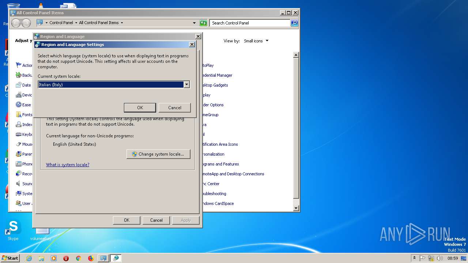This screenshot has width=468, height=263.
Task: Open the Mouse icon in Control Panel
Action: pyautogui.click(x=19, y=144)
